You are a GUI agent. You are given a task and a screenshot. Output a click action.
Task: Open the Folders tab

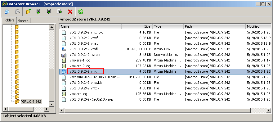tap(9, 20)
